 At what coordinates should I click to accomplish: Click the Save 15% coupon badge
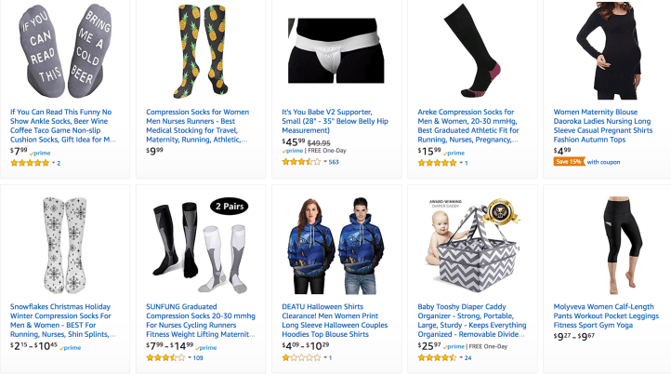[x=569, y=162]
